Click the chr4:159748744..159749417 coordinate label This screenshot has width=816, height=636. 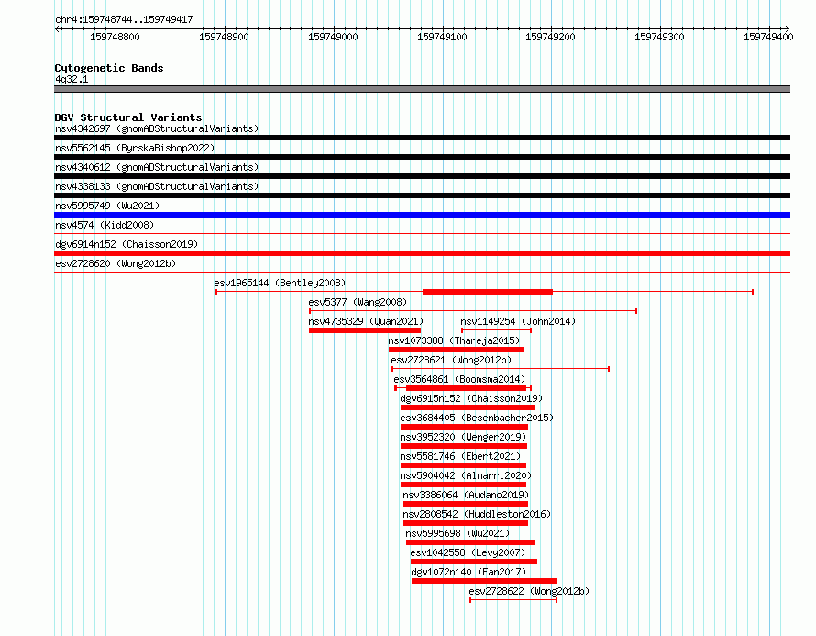tap(124, 19)
